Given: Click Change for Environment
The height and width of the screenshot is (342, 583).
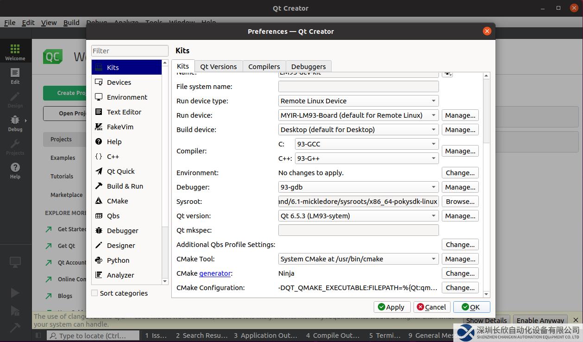Looking at the screenshot, I should coord(460,173).
